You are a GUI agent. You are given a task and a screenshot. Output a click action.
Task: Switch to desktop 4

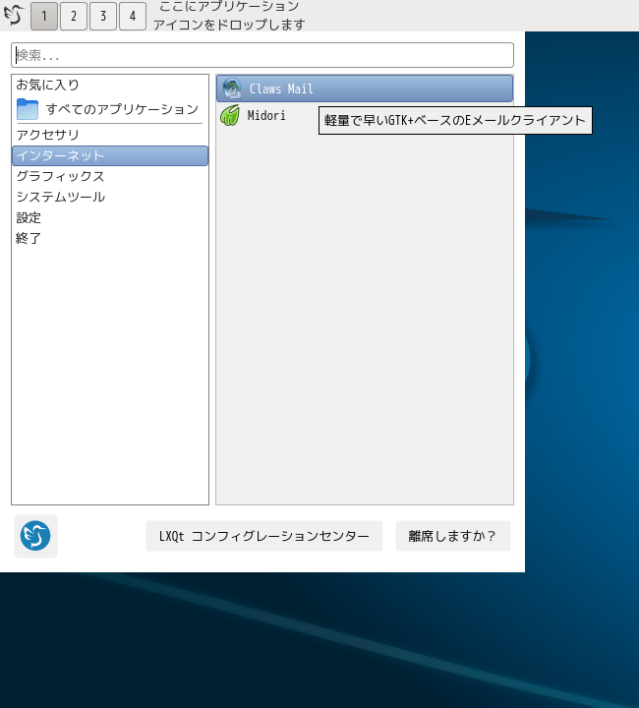point(132,17)
